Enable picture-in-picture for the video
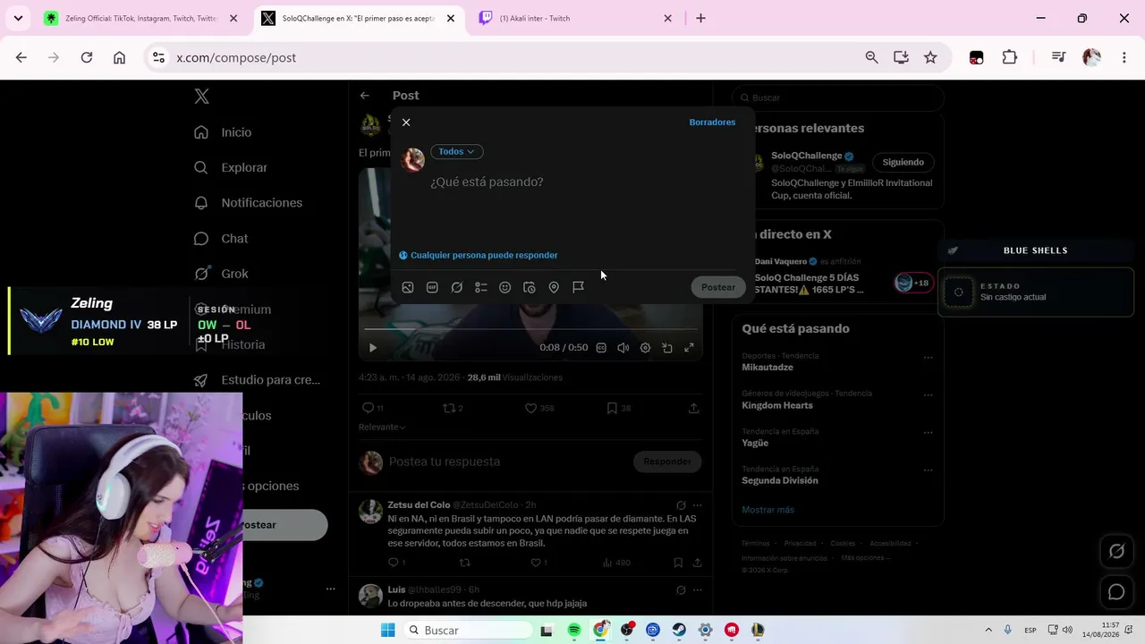This screenshot has width=1145, height=644. pos(667,348)
